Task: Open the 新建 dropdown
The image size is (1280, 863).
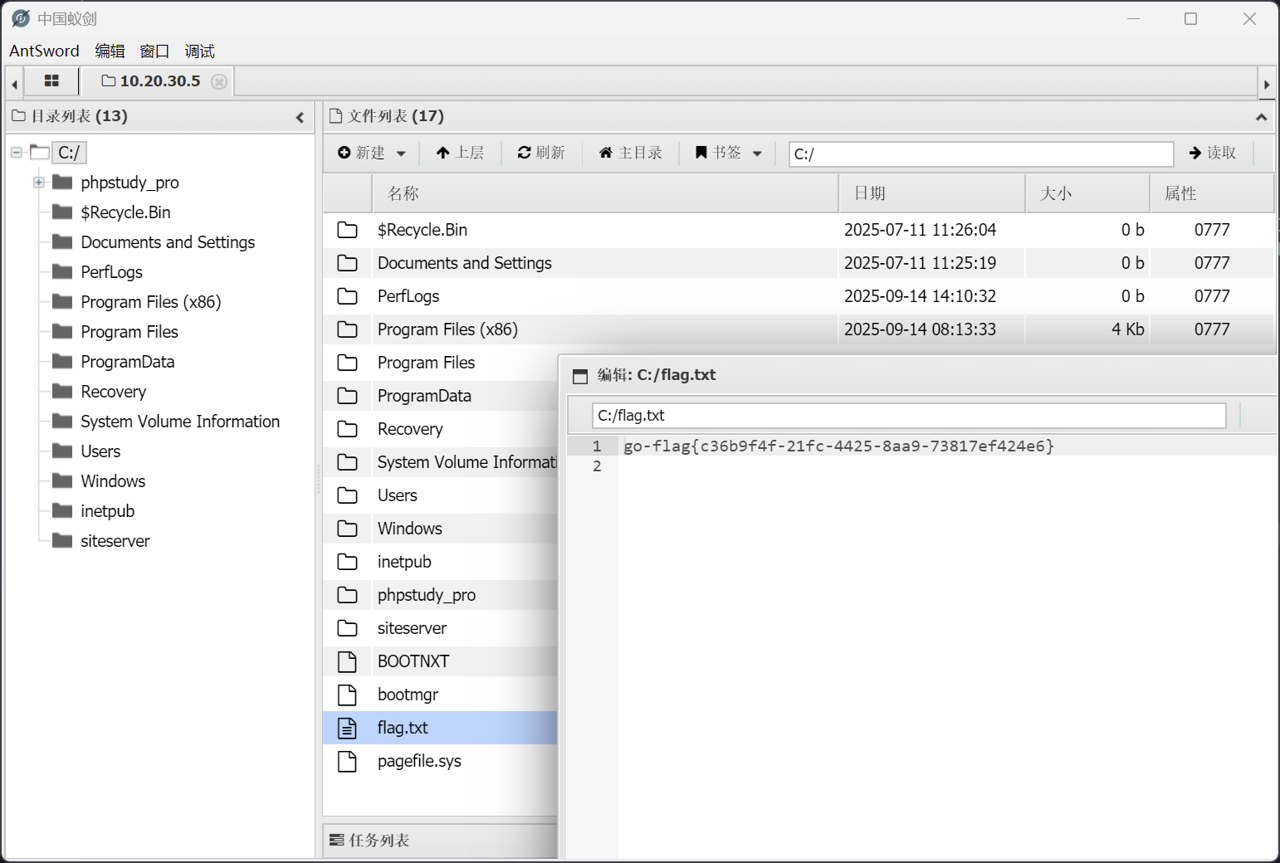Action: coord(372,153)
